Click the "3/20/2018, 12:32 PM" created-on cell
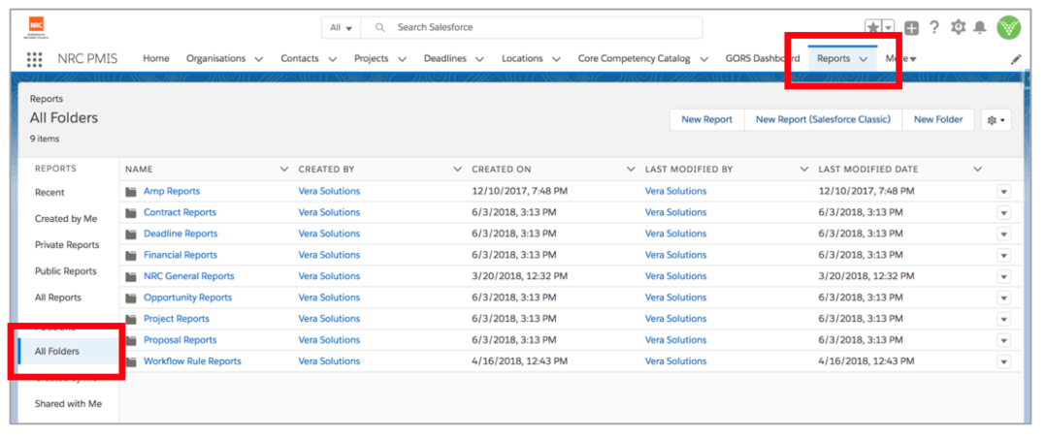This screenshot has height=438, width=1046. point(520,276)
